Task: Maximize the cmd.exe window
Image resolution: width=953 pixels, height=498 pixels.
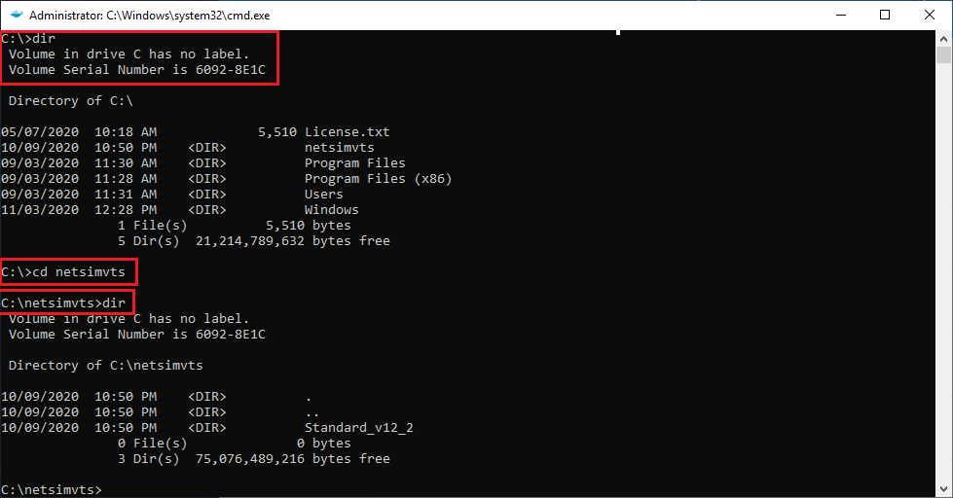Action: [885, 15]
